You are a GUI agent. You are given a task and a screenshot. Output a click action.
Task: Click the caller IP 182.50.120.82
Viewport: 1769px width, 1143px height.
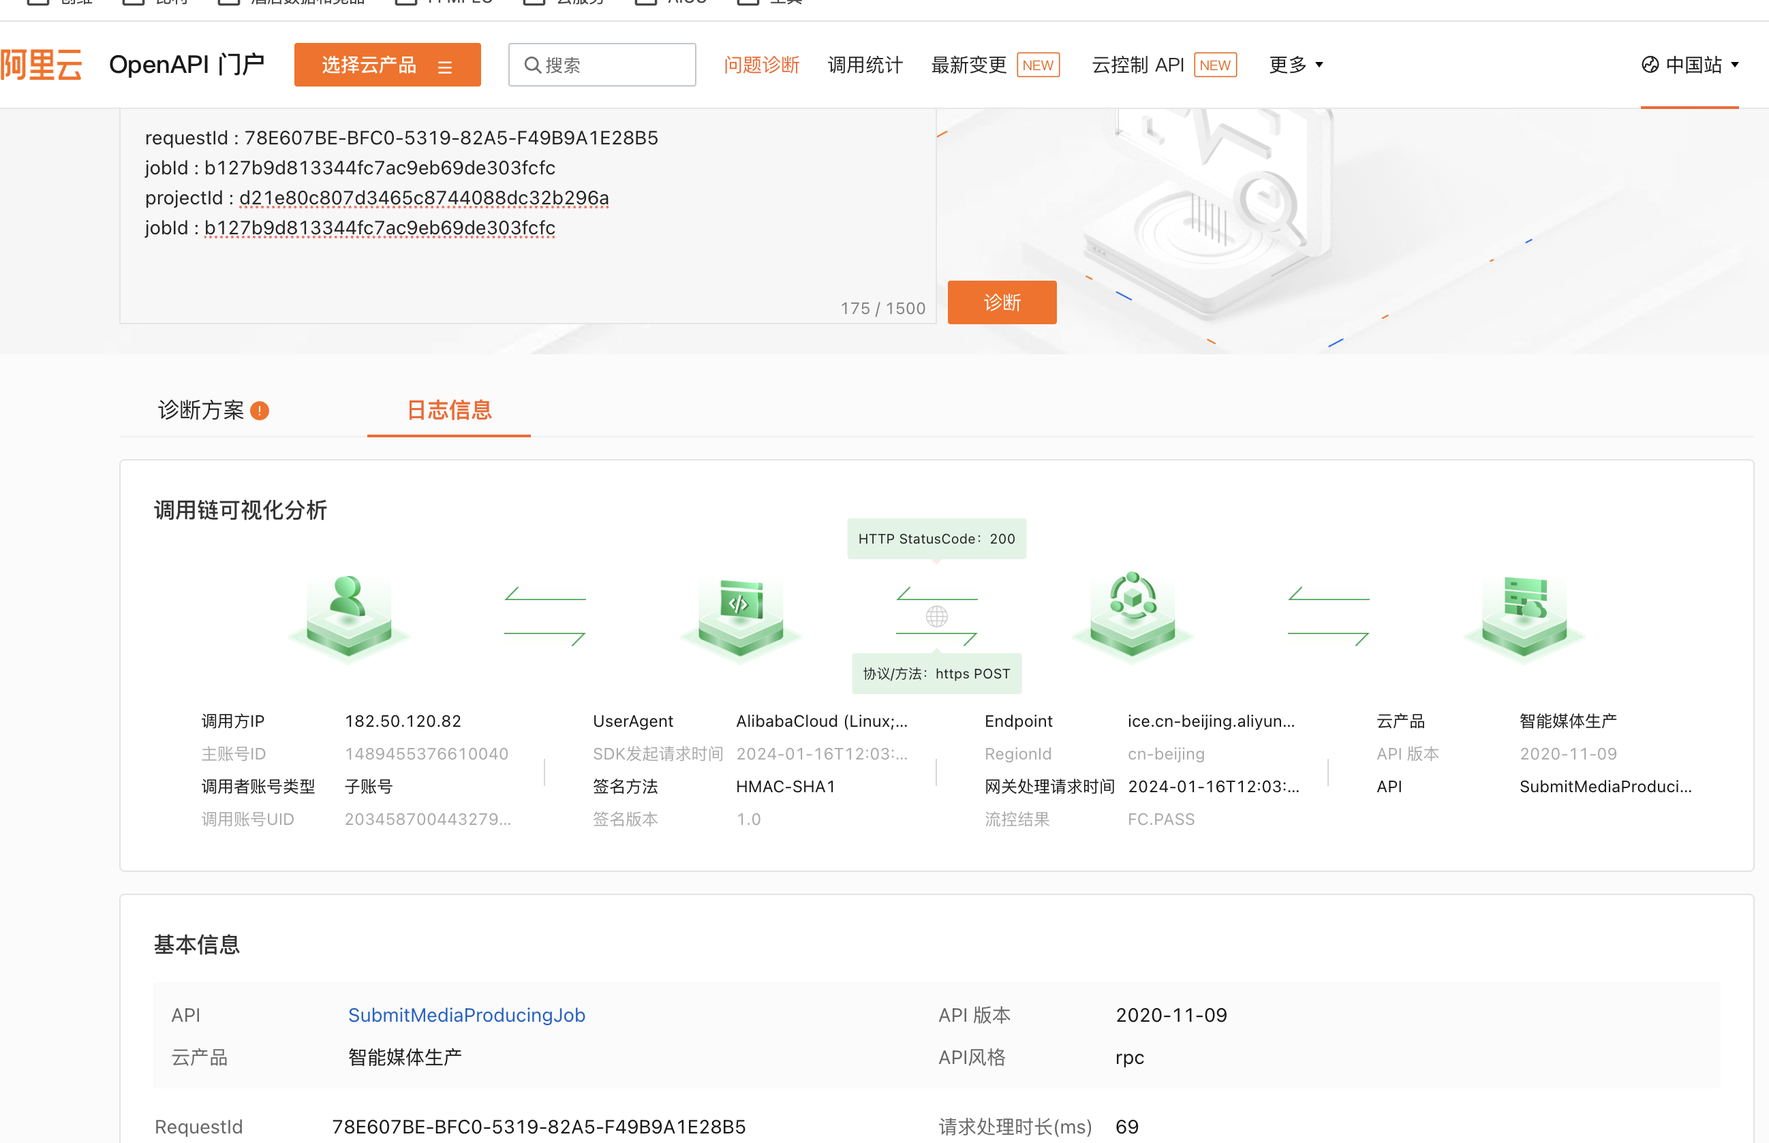(x=403, y=721)
